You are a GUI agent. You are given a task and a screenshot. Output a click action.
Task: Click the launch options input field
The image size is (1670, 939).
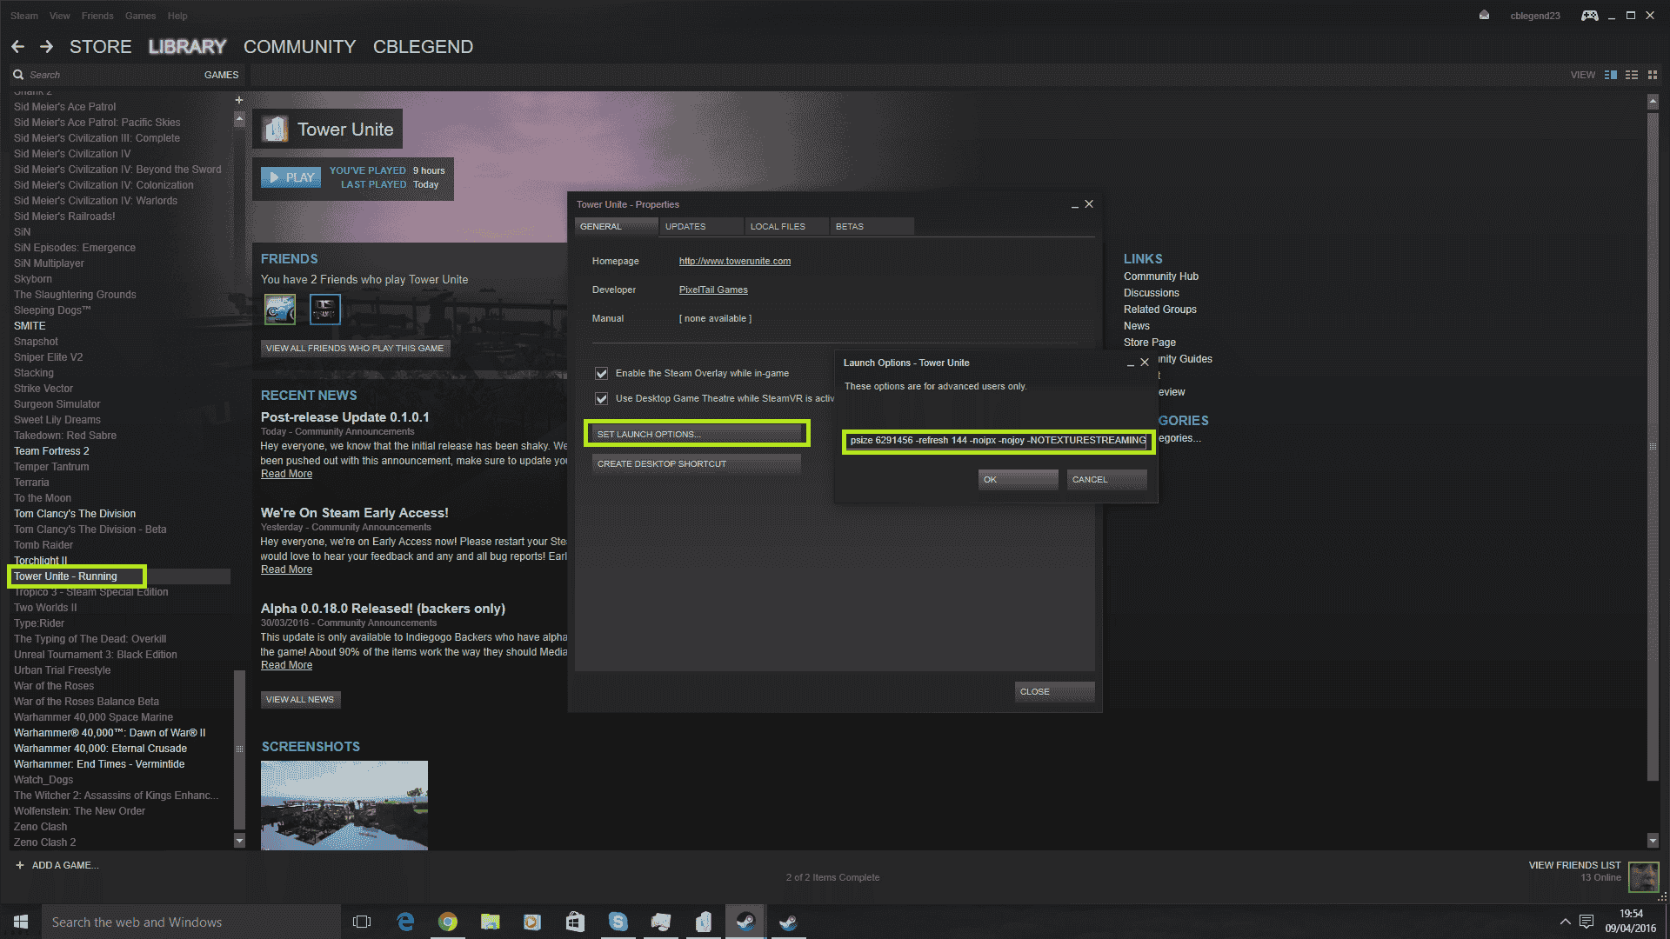click(996, 440)
